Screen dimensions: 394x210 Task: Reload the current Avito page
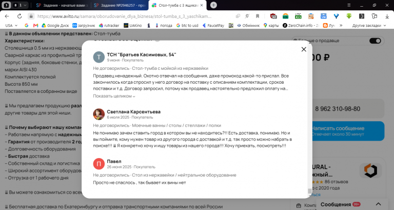pos(19,16)
